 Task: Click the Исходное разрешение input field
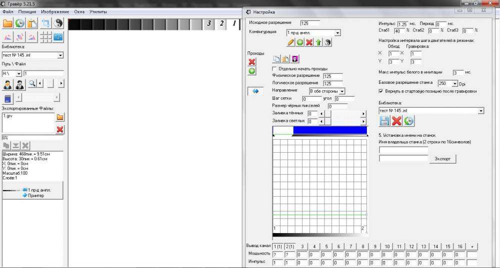309,23
